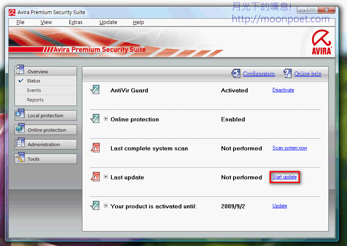The height and width of the screenshot is (246, 347).
Task: Click the Scan system now link
Action: (289, 148)
